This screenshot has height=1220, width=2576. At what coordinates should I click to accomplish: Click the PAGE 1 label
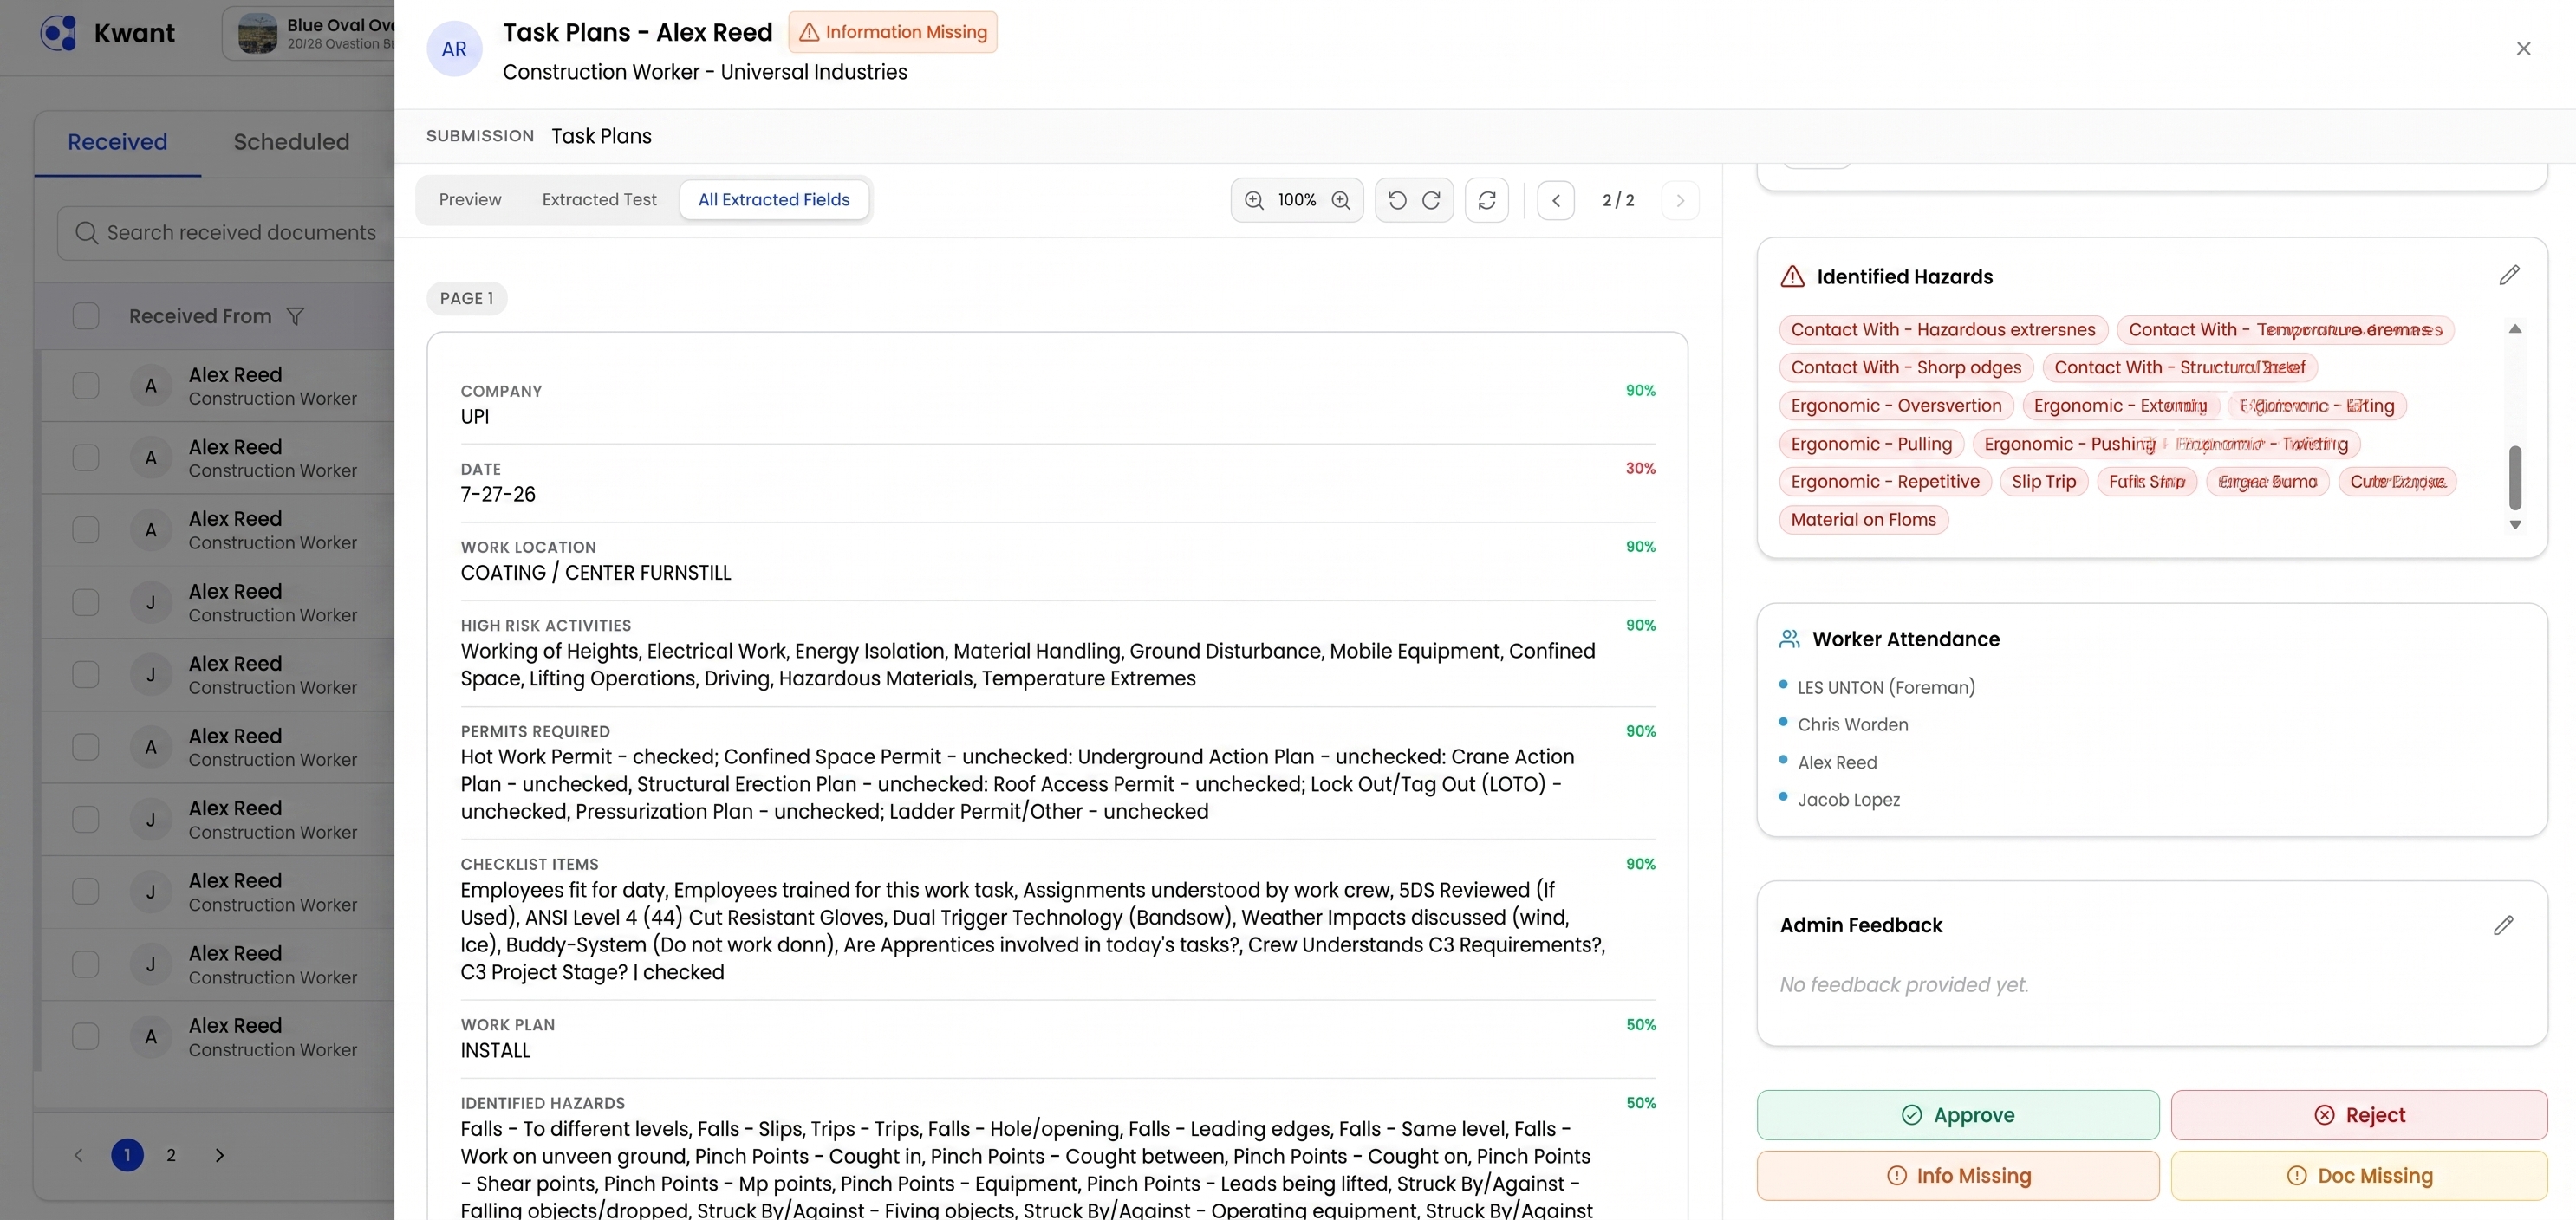coord(467,298)
